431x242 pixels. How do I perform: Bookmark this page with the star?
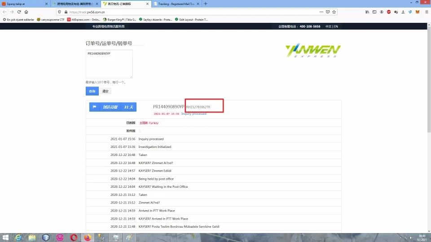pos(334,12)
